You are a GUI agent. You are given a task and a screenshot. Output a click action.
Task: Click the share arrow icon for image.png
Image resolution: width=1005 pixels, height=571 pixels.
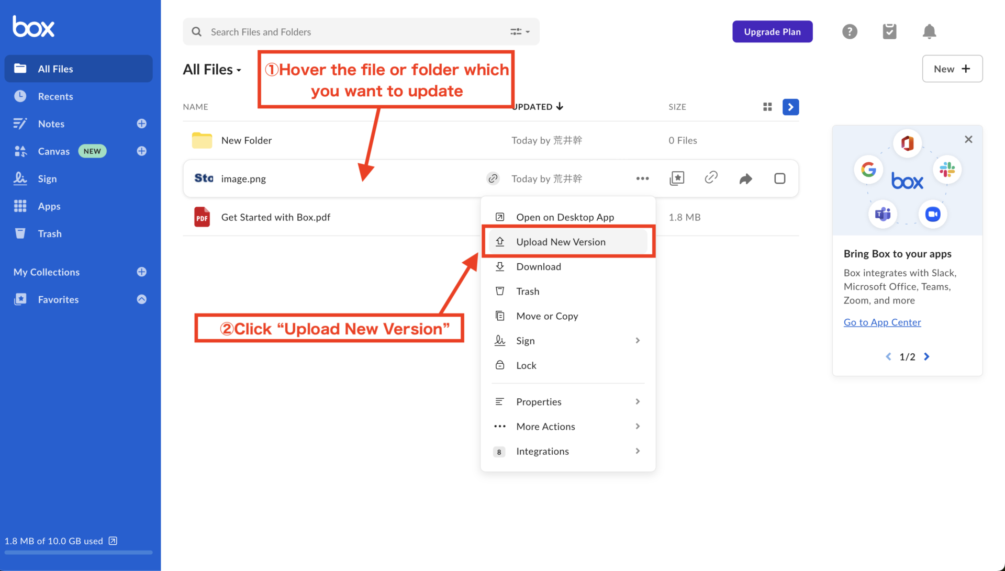pos(745,179)
